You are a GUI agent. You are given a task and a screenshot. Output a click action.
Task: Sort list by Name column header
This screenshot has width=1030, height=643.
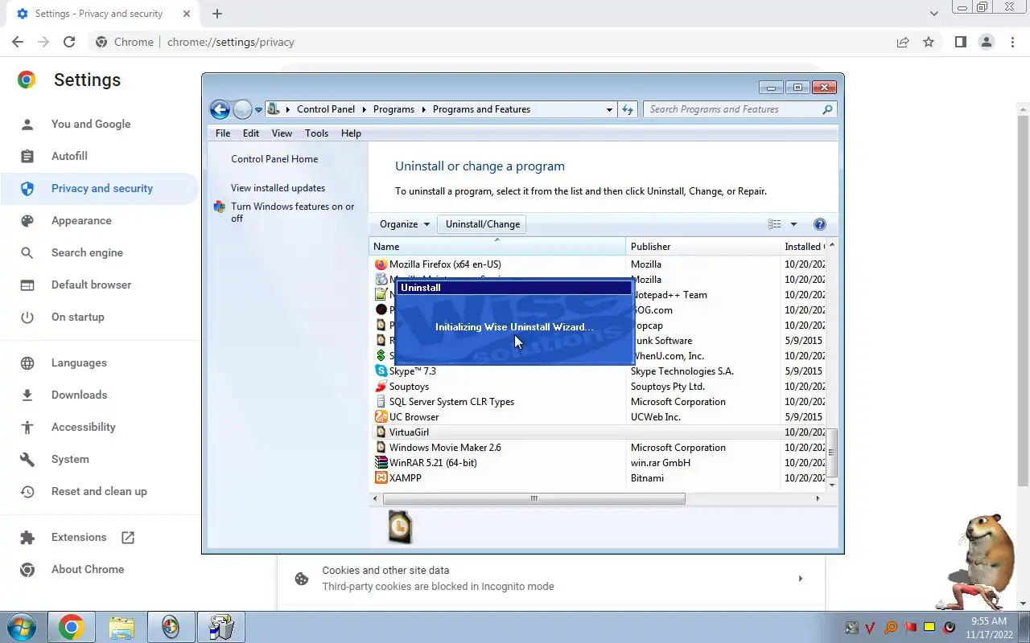(497, 247)
